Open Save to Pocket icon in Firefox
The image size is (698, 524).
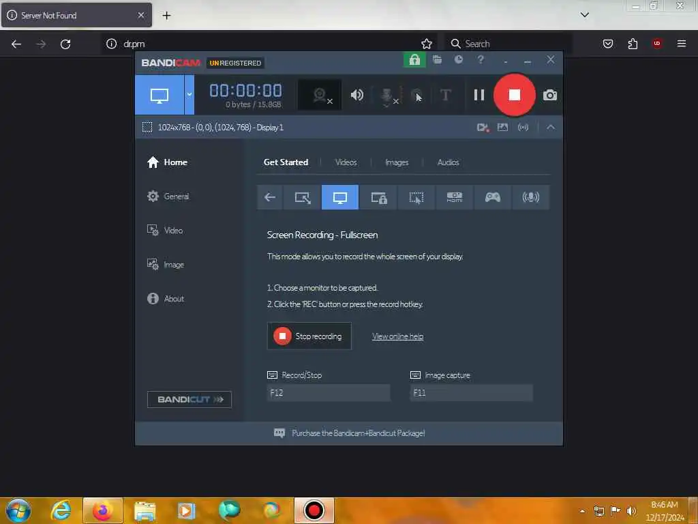click(608, 44)
